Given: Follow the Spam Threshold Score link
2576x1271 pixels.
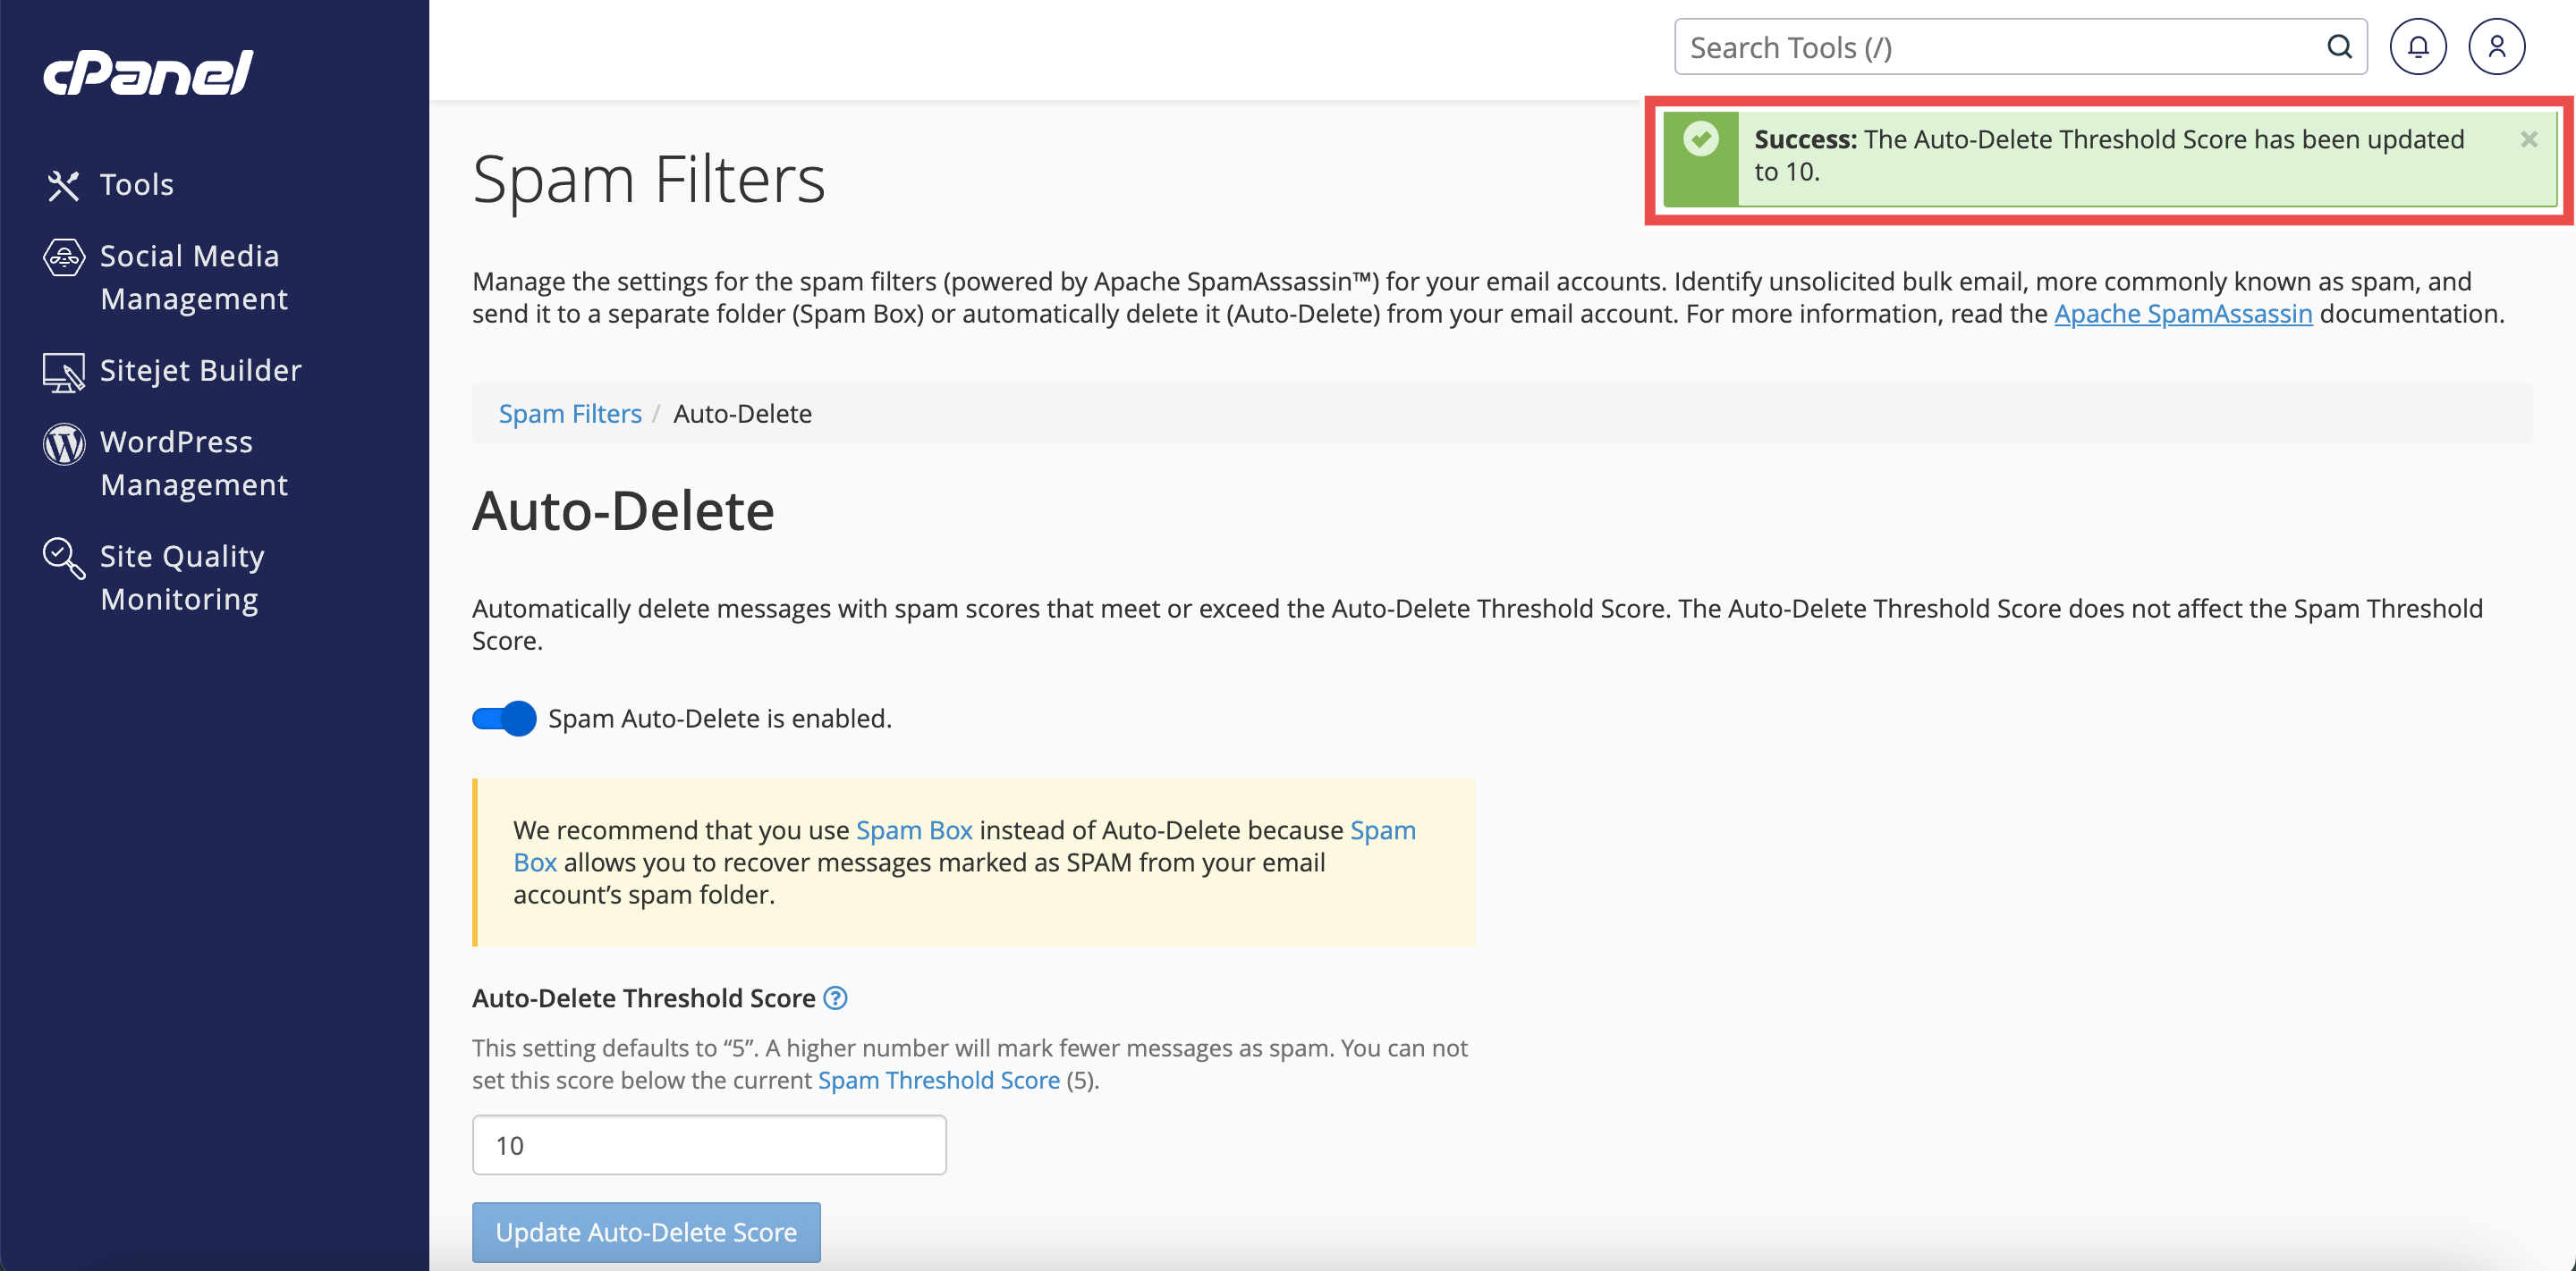Looking at the screenshot, I should 938,1080.
